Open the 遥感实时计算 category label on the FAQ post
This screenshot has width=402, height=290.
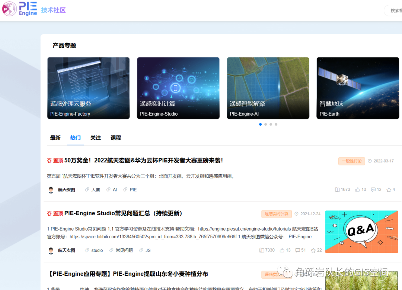pos(276,214)
